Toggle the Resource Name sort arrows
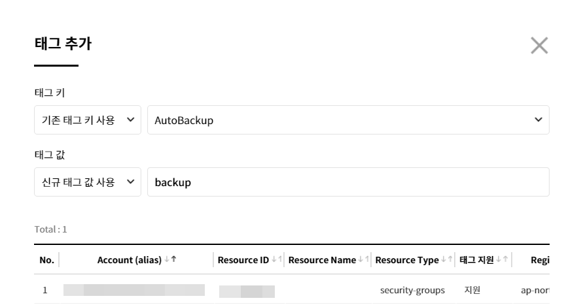Image resolution: width=583 pixels, height=307 pixels. pos(364,260)
